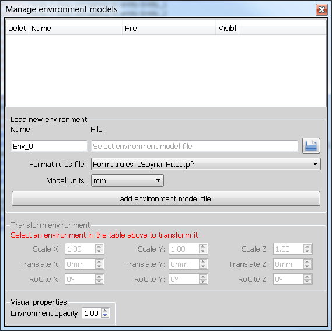Click the Rotate Z value field

288,279
